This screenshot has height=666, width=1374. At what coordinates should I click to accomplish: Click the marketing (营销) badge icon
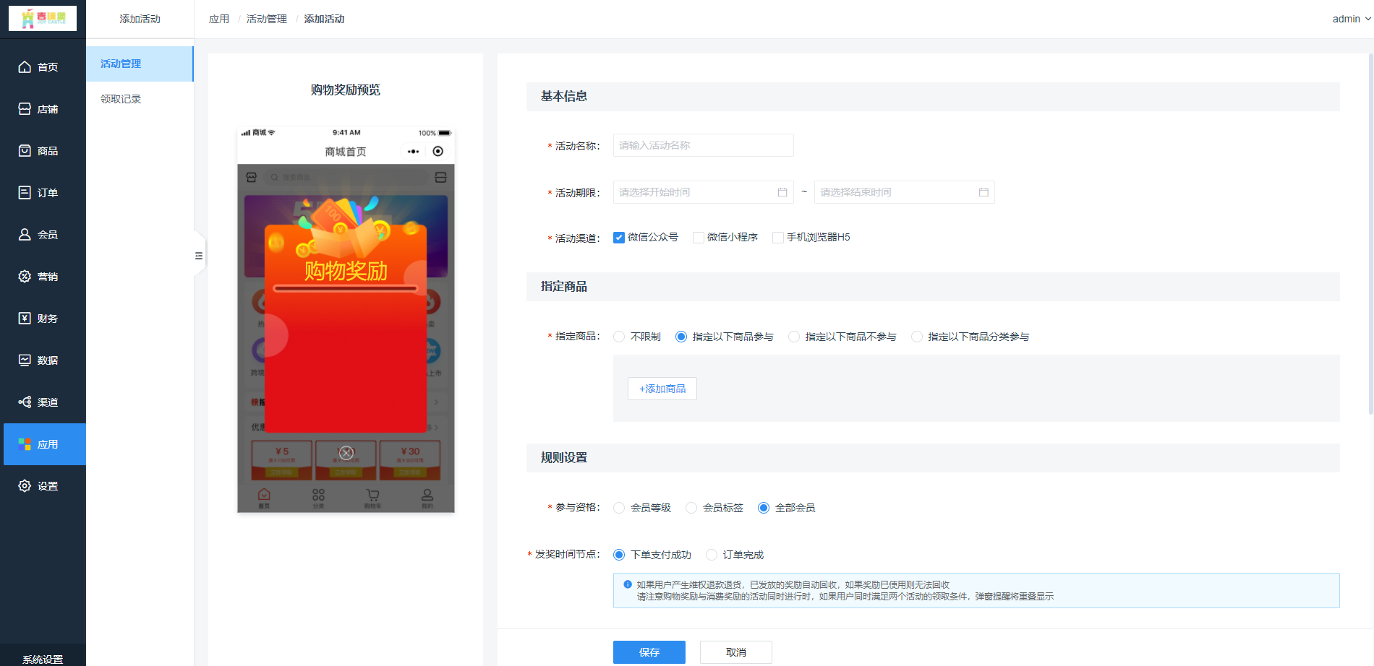point(25,277)
